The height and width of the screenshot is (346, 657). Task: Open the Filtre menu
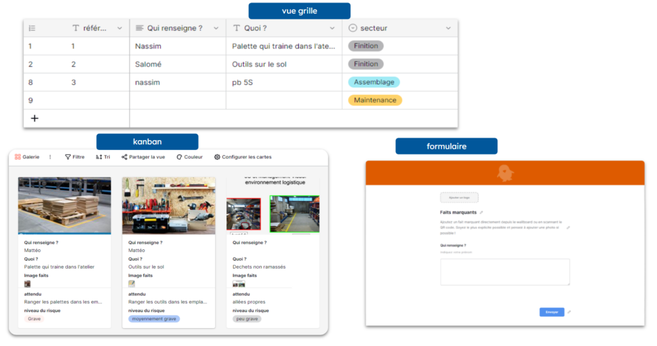pos(74,157)
